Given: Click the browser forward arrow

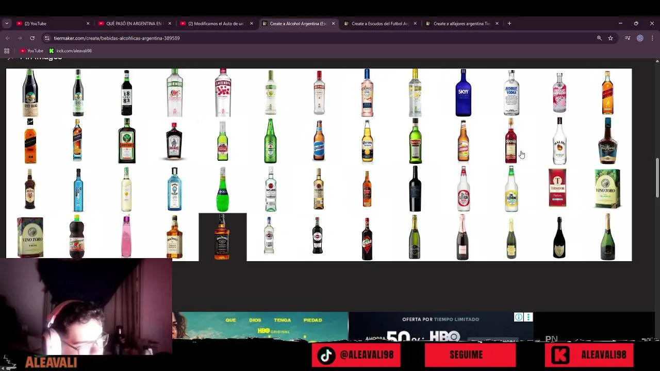Looking at the screenshot, I should pos(20,38).
